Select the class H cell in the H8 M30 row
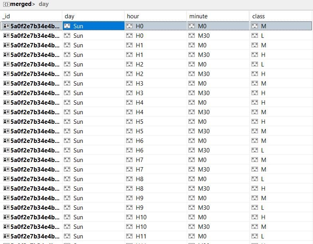Image resolution: width=313 pixels, height=244 pixels. (x=281, y=188)
